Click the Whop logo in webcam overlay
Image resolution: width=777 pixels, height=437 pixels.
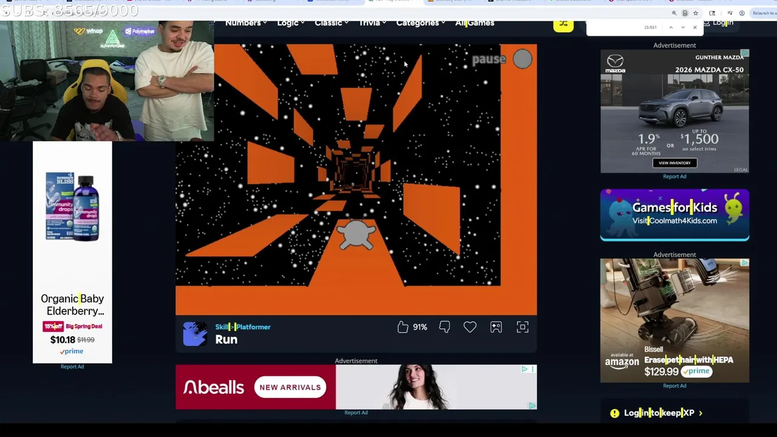[88, 31]
